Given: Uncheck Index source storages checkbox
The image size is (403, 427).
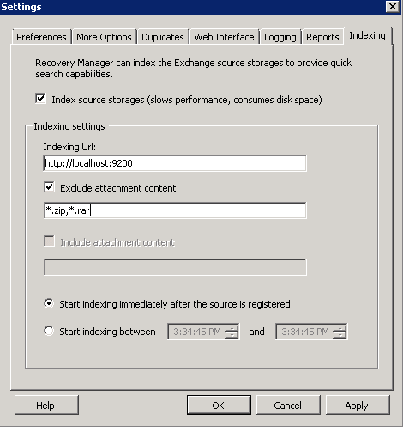Looking at the screenshot, I should [x=40, y=99].
